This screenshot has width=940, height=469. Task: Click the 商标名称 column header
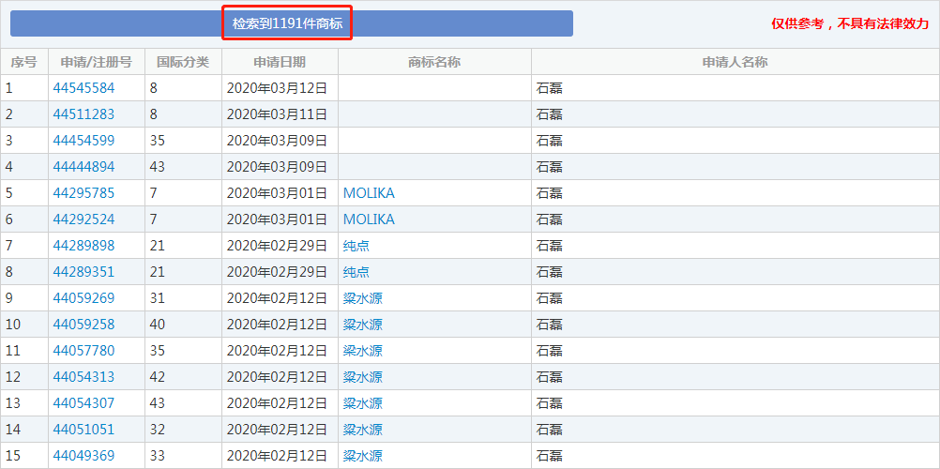[x=434, y=62]
